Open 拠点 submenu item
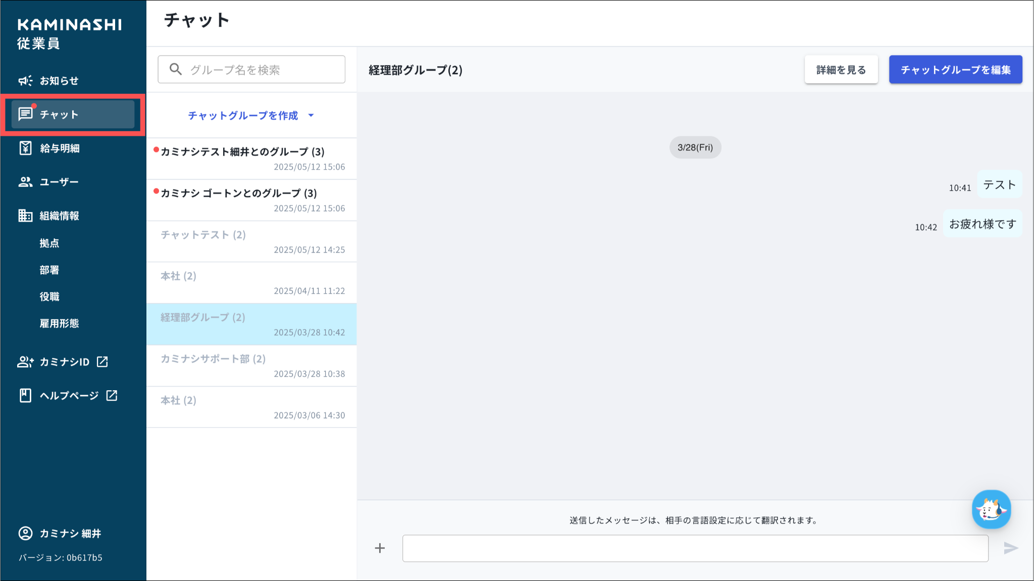1034x581 pixels. [x=49, y=243]
